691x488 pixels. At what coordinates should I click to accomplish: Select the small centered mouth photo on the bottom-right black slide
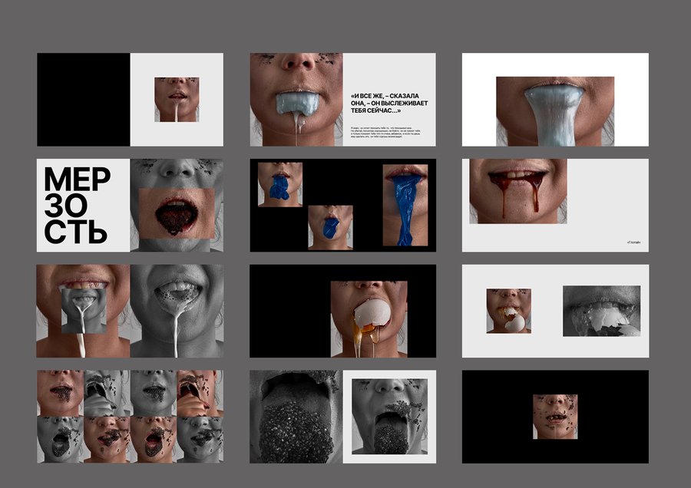tap(555, 417)
